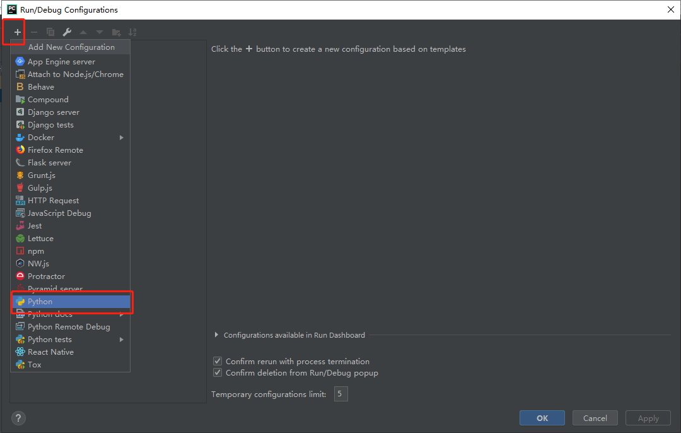Viewport: 681px width, 433px height.
Task: Click the Add New Configuration plus icon
Action: click(18, 32)
